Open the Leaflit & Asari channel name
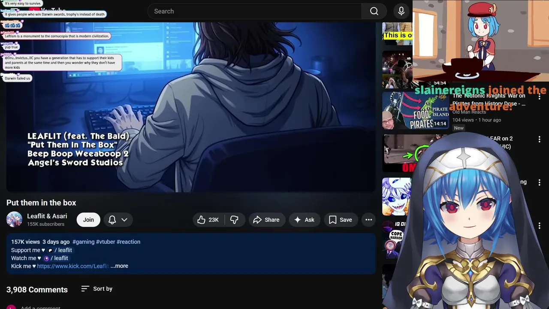 47,216
